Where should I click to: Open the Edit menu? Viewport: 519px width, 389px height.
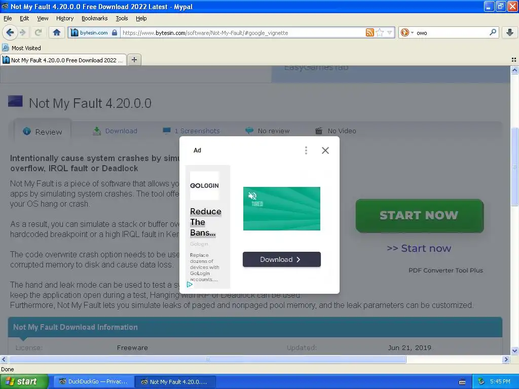(24, 18)
